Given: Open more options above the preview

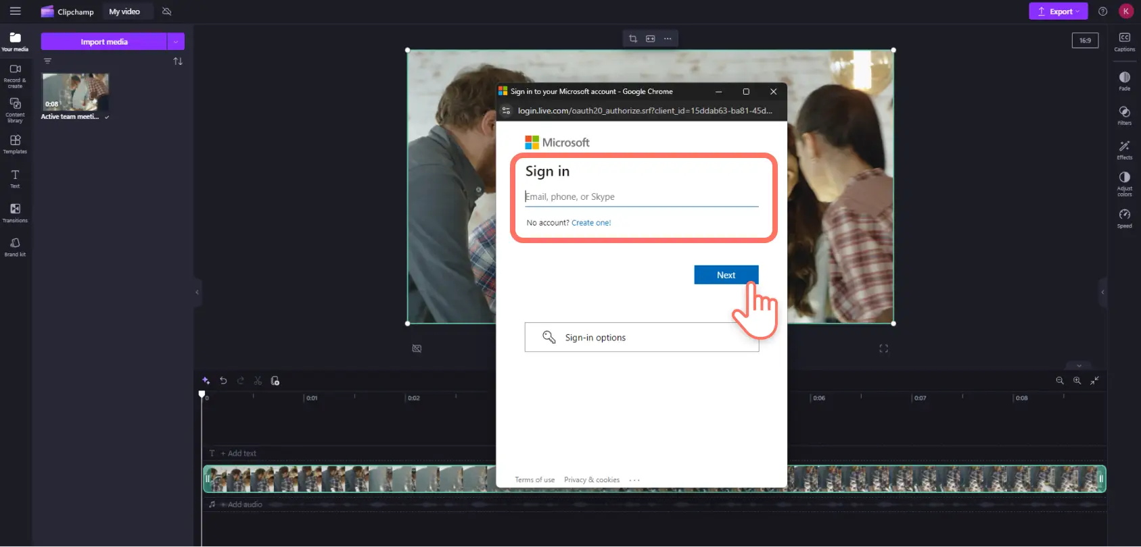Looking at the screenshot, I should click(668, 38).
